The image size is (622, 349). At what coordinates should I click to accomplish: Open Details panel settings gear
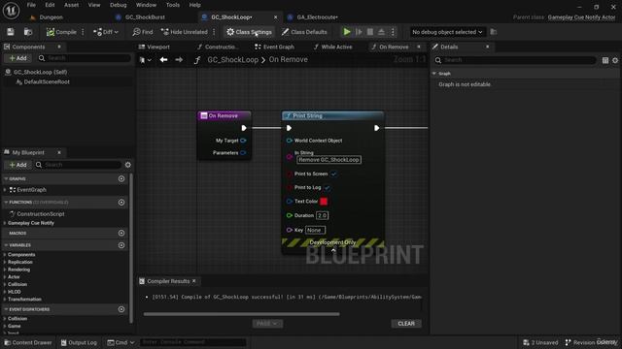(615, 60)
